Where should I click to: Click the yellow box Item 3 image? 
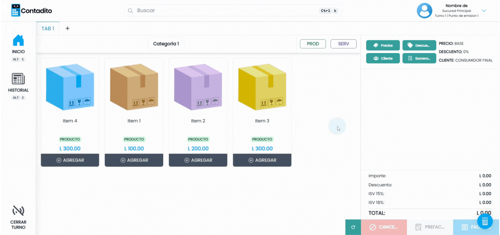point(262,87)
